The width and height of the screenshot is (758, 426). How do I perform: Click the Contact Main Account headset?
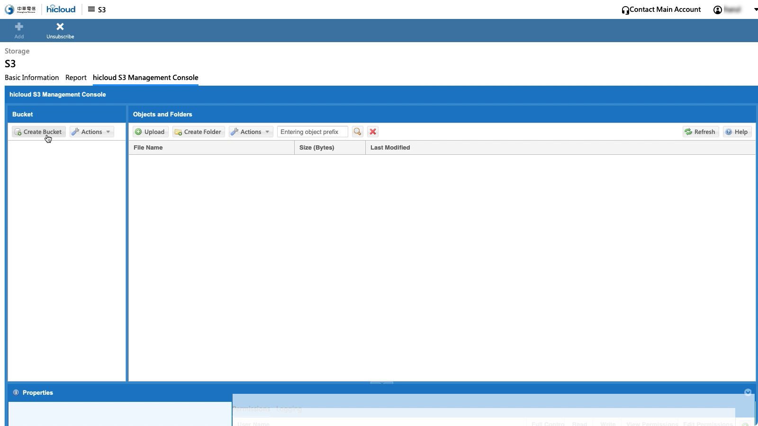point(625,10)
